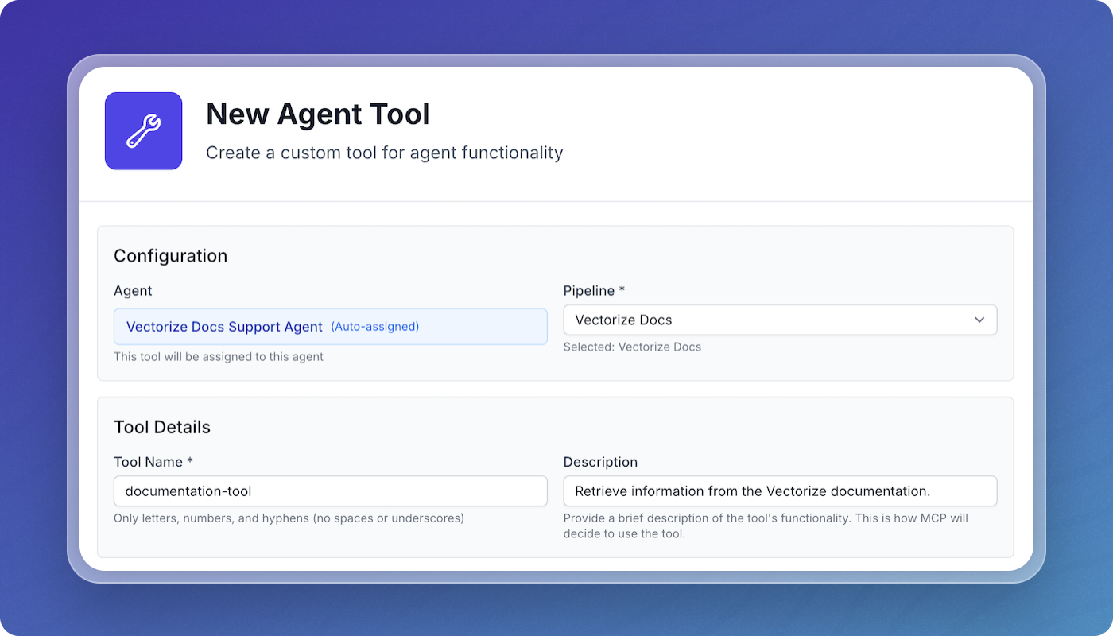The image size is (1113, 636).
Task: Click the MCP description helper text
Action: coord(765,526)
